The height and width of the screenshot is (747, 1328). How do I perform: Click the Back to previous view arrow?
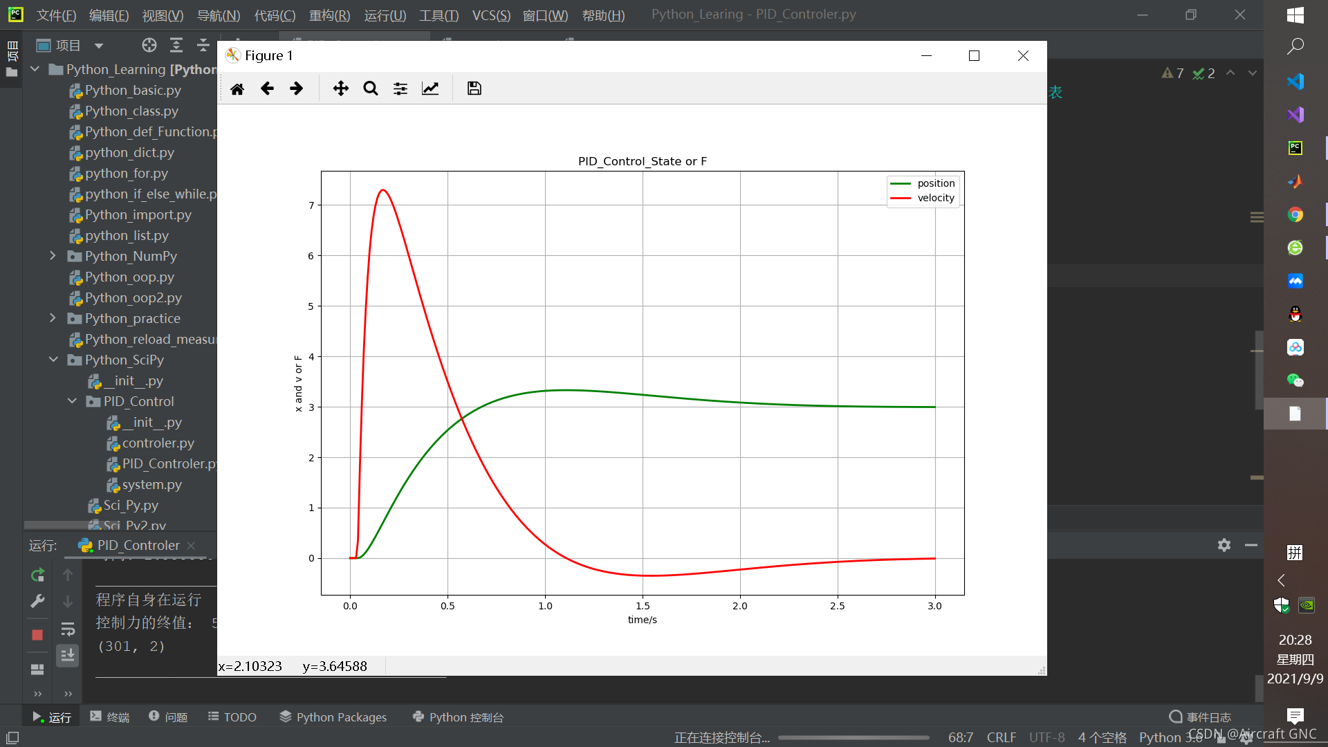(267, 89)
